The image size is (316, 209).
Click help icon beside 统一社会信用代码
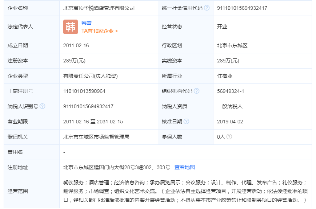(207, 8)
